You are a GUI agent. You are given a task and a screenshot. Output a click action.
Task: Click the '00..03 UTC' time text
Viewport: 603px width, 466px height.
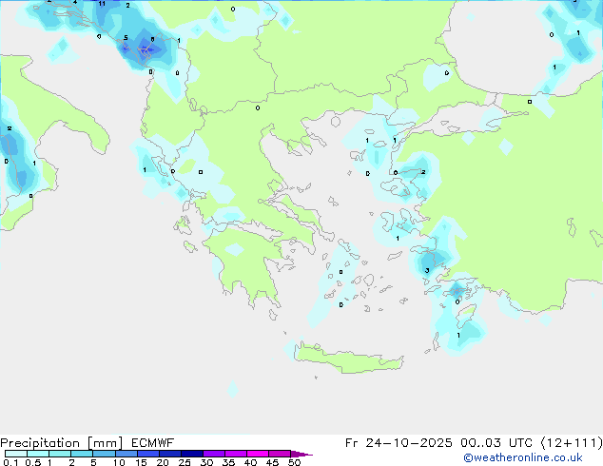click(x=496, y=443)
